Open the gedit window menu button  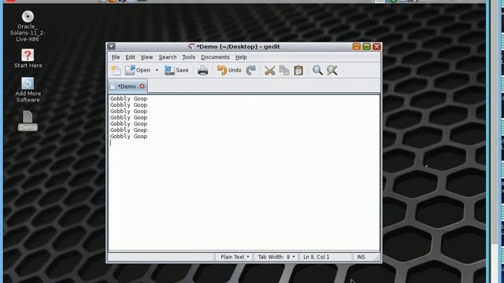pyautogui.click(x=111, y=46)
